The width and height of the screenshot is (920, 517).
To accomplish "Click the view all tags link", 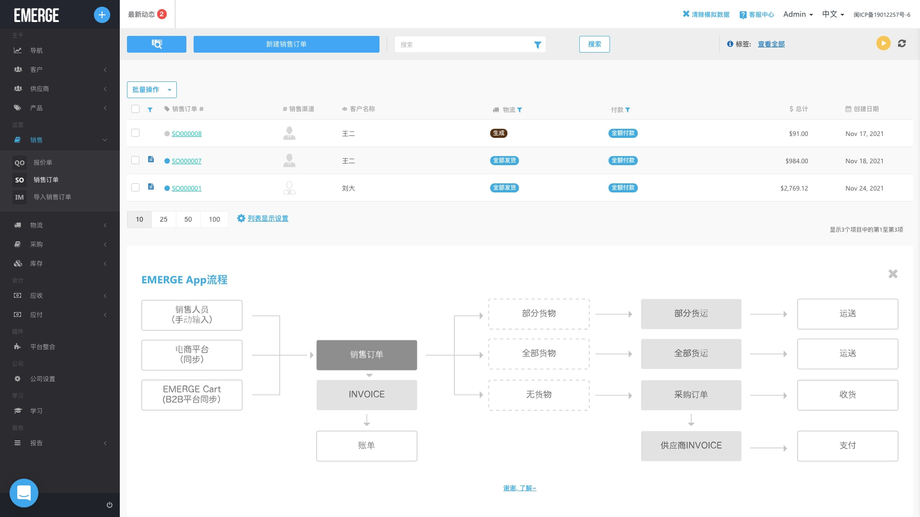I will (x=771, y=44).
